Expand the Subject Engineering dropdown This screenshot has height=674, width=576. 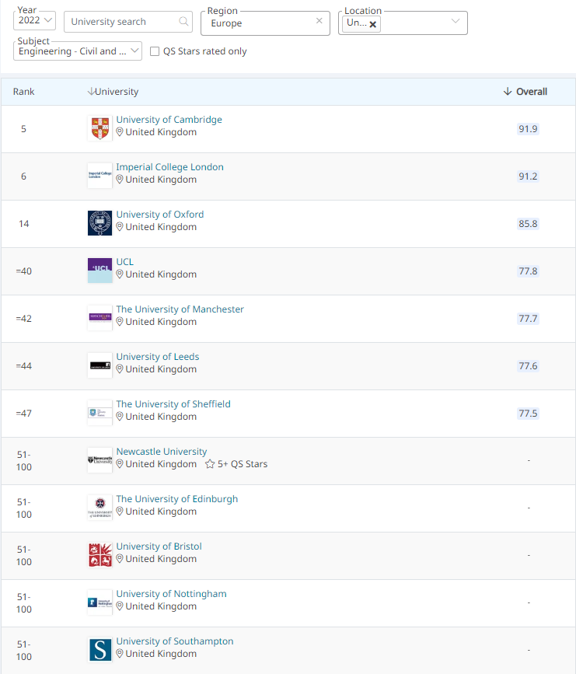(x=78, y=51)
